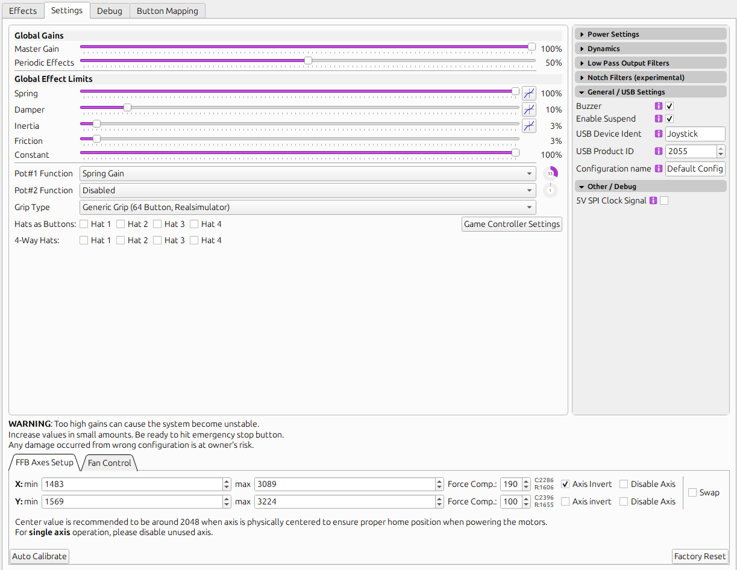
Task: Decrease the Y min value stepper
Action: 227,505
